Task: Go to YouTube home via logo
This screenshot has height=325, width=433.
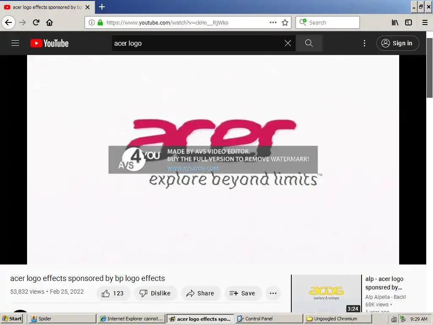Action: pyautogui.click(x=49, y=43)
